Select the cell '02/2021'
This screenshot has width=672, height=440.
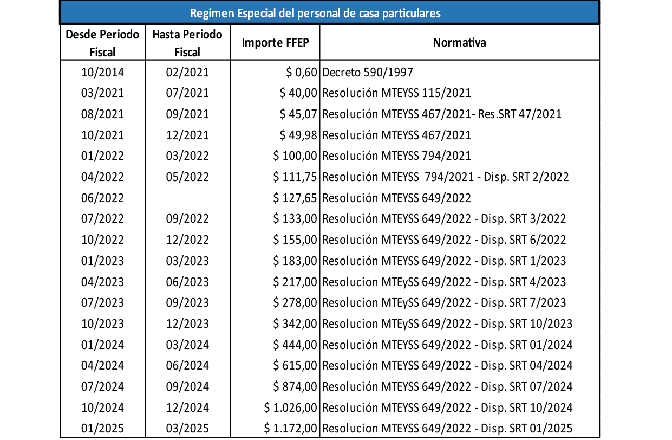187,72
